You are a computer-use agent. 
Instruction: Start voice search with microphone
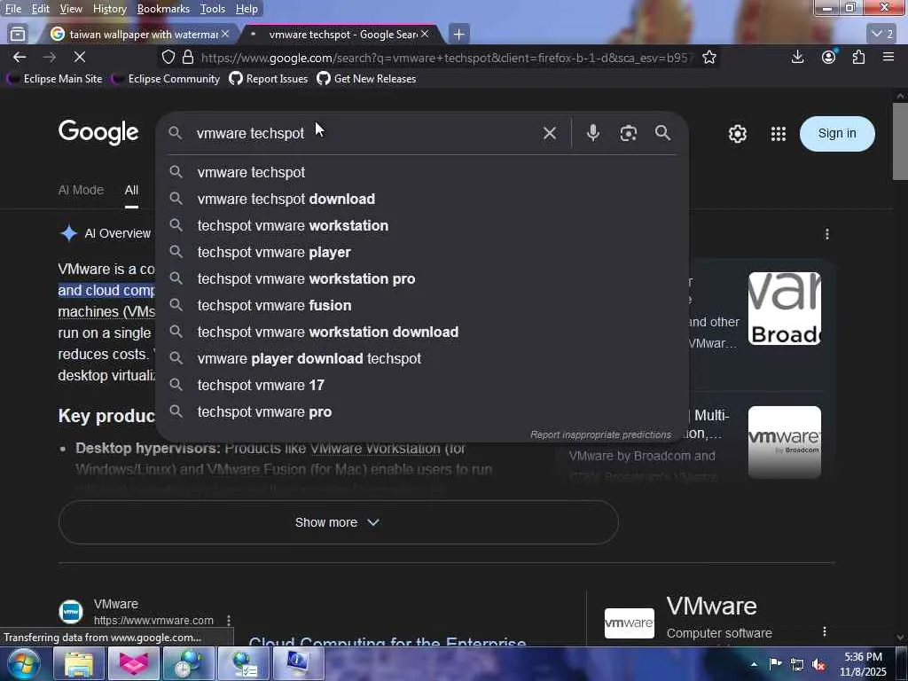[x=593, y=133]
